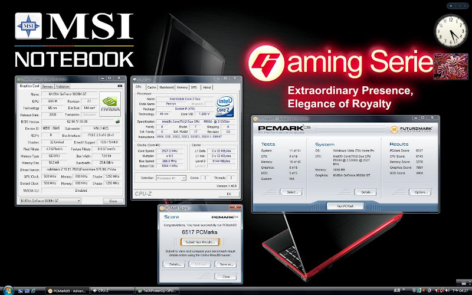Image resolution: width=472 pixels, height=295 pixels.
Task: Click the Futuremark logo in PCMark05
Action: coord(411,129)
